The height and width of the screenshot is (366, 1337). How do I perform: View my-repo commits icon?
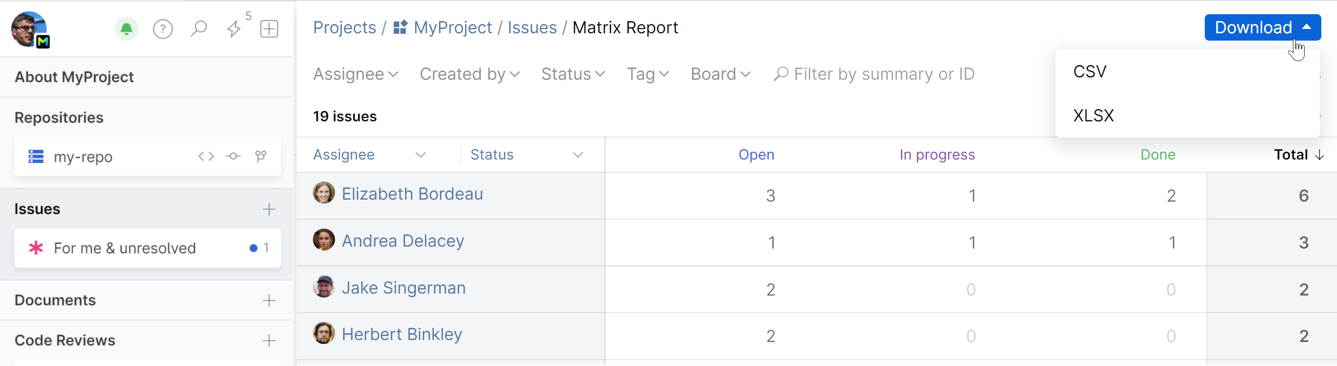click(x=234, y=156)
